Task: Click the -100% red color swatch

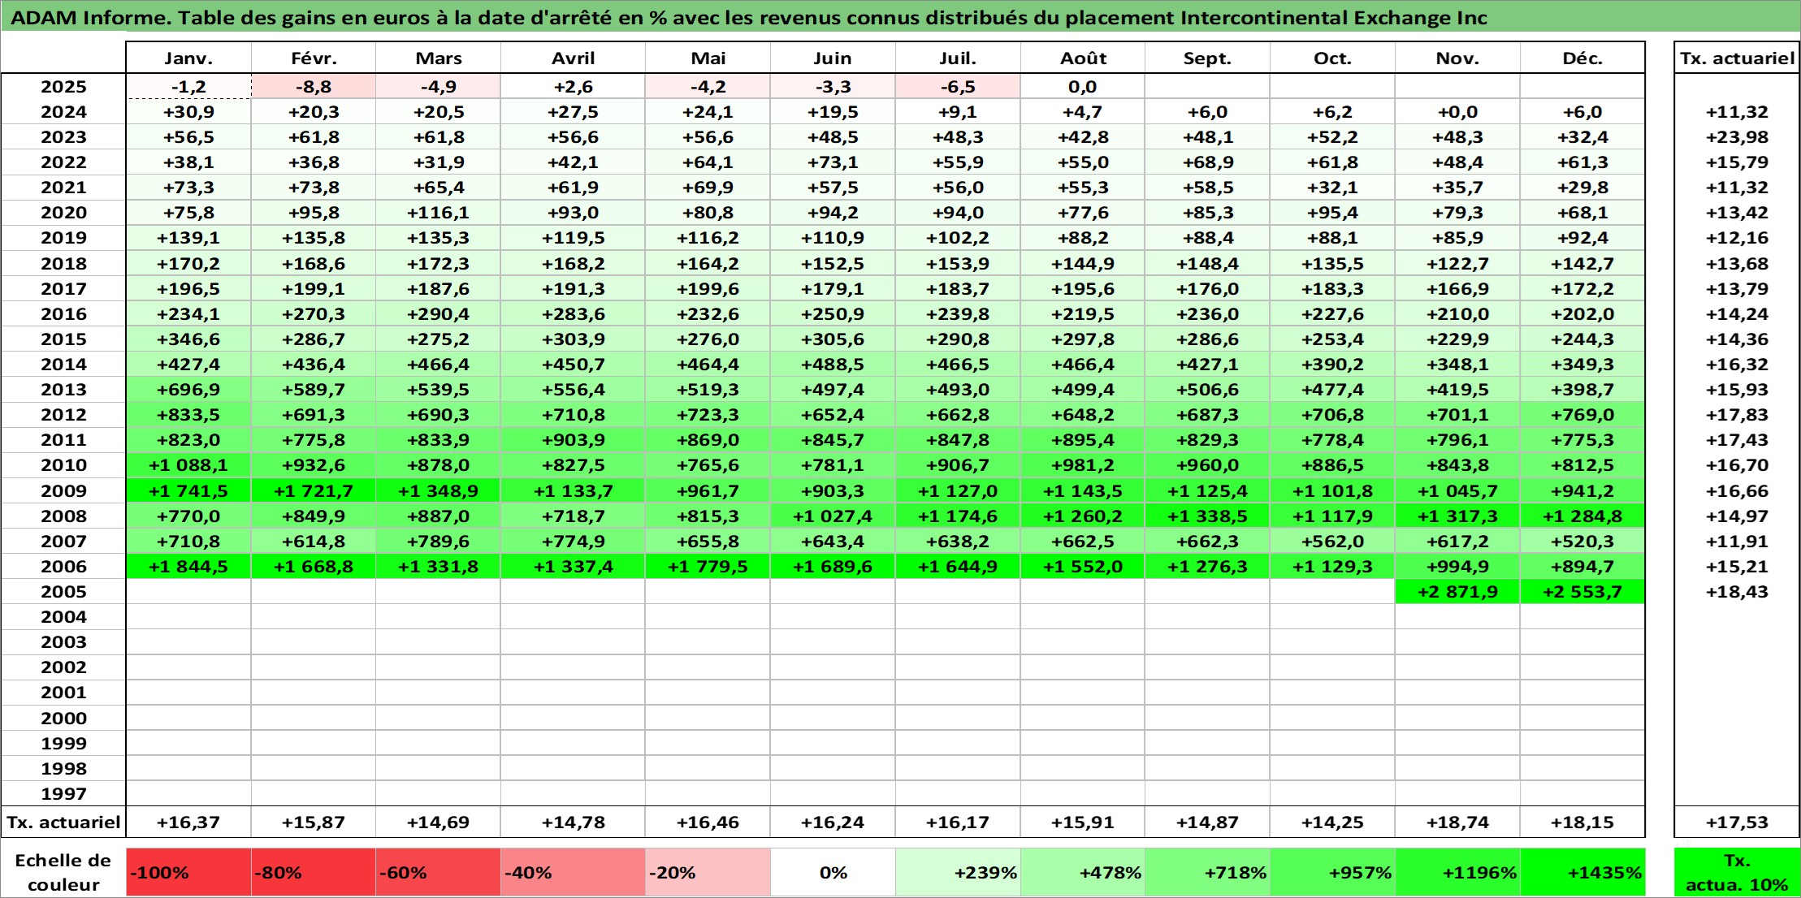Action: [x=188, y=873]
